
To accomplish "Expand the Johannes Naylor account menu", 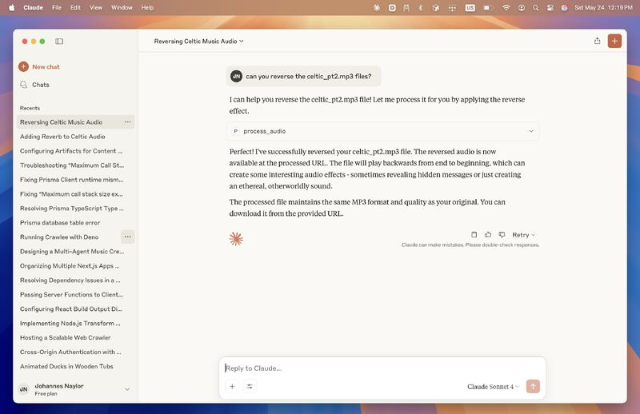I will point(127,389).
